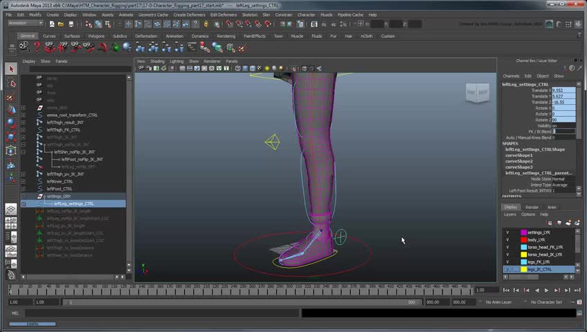
Task: Open the Render layer tab
Action: click(532, 207)
